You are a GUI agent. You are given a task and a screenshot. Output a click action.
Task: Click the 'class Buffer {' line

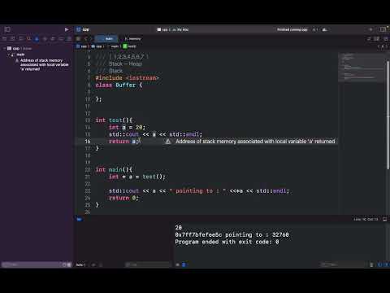[x=119, y=85]
